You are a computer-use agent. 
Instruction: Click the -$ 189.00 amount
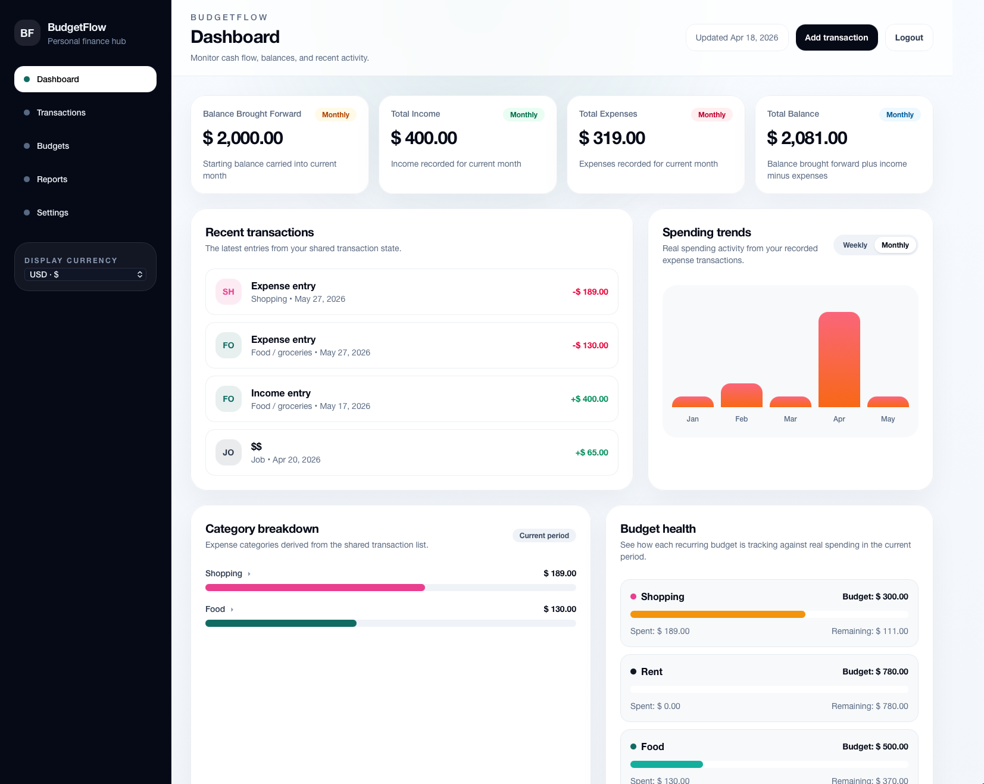pos(591,292)
